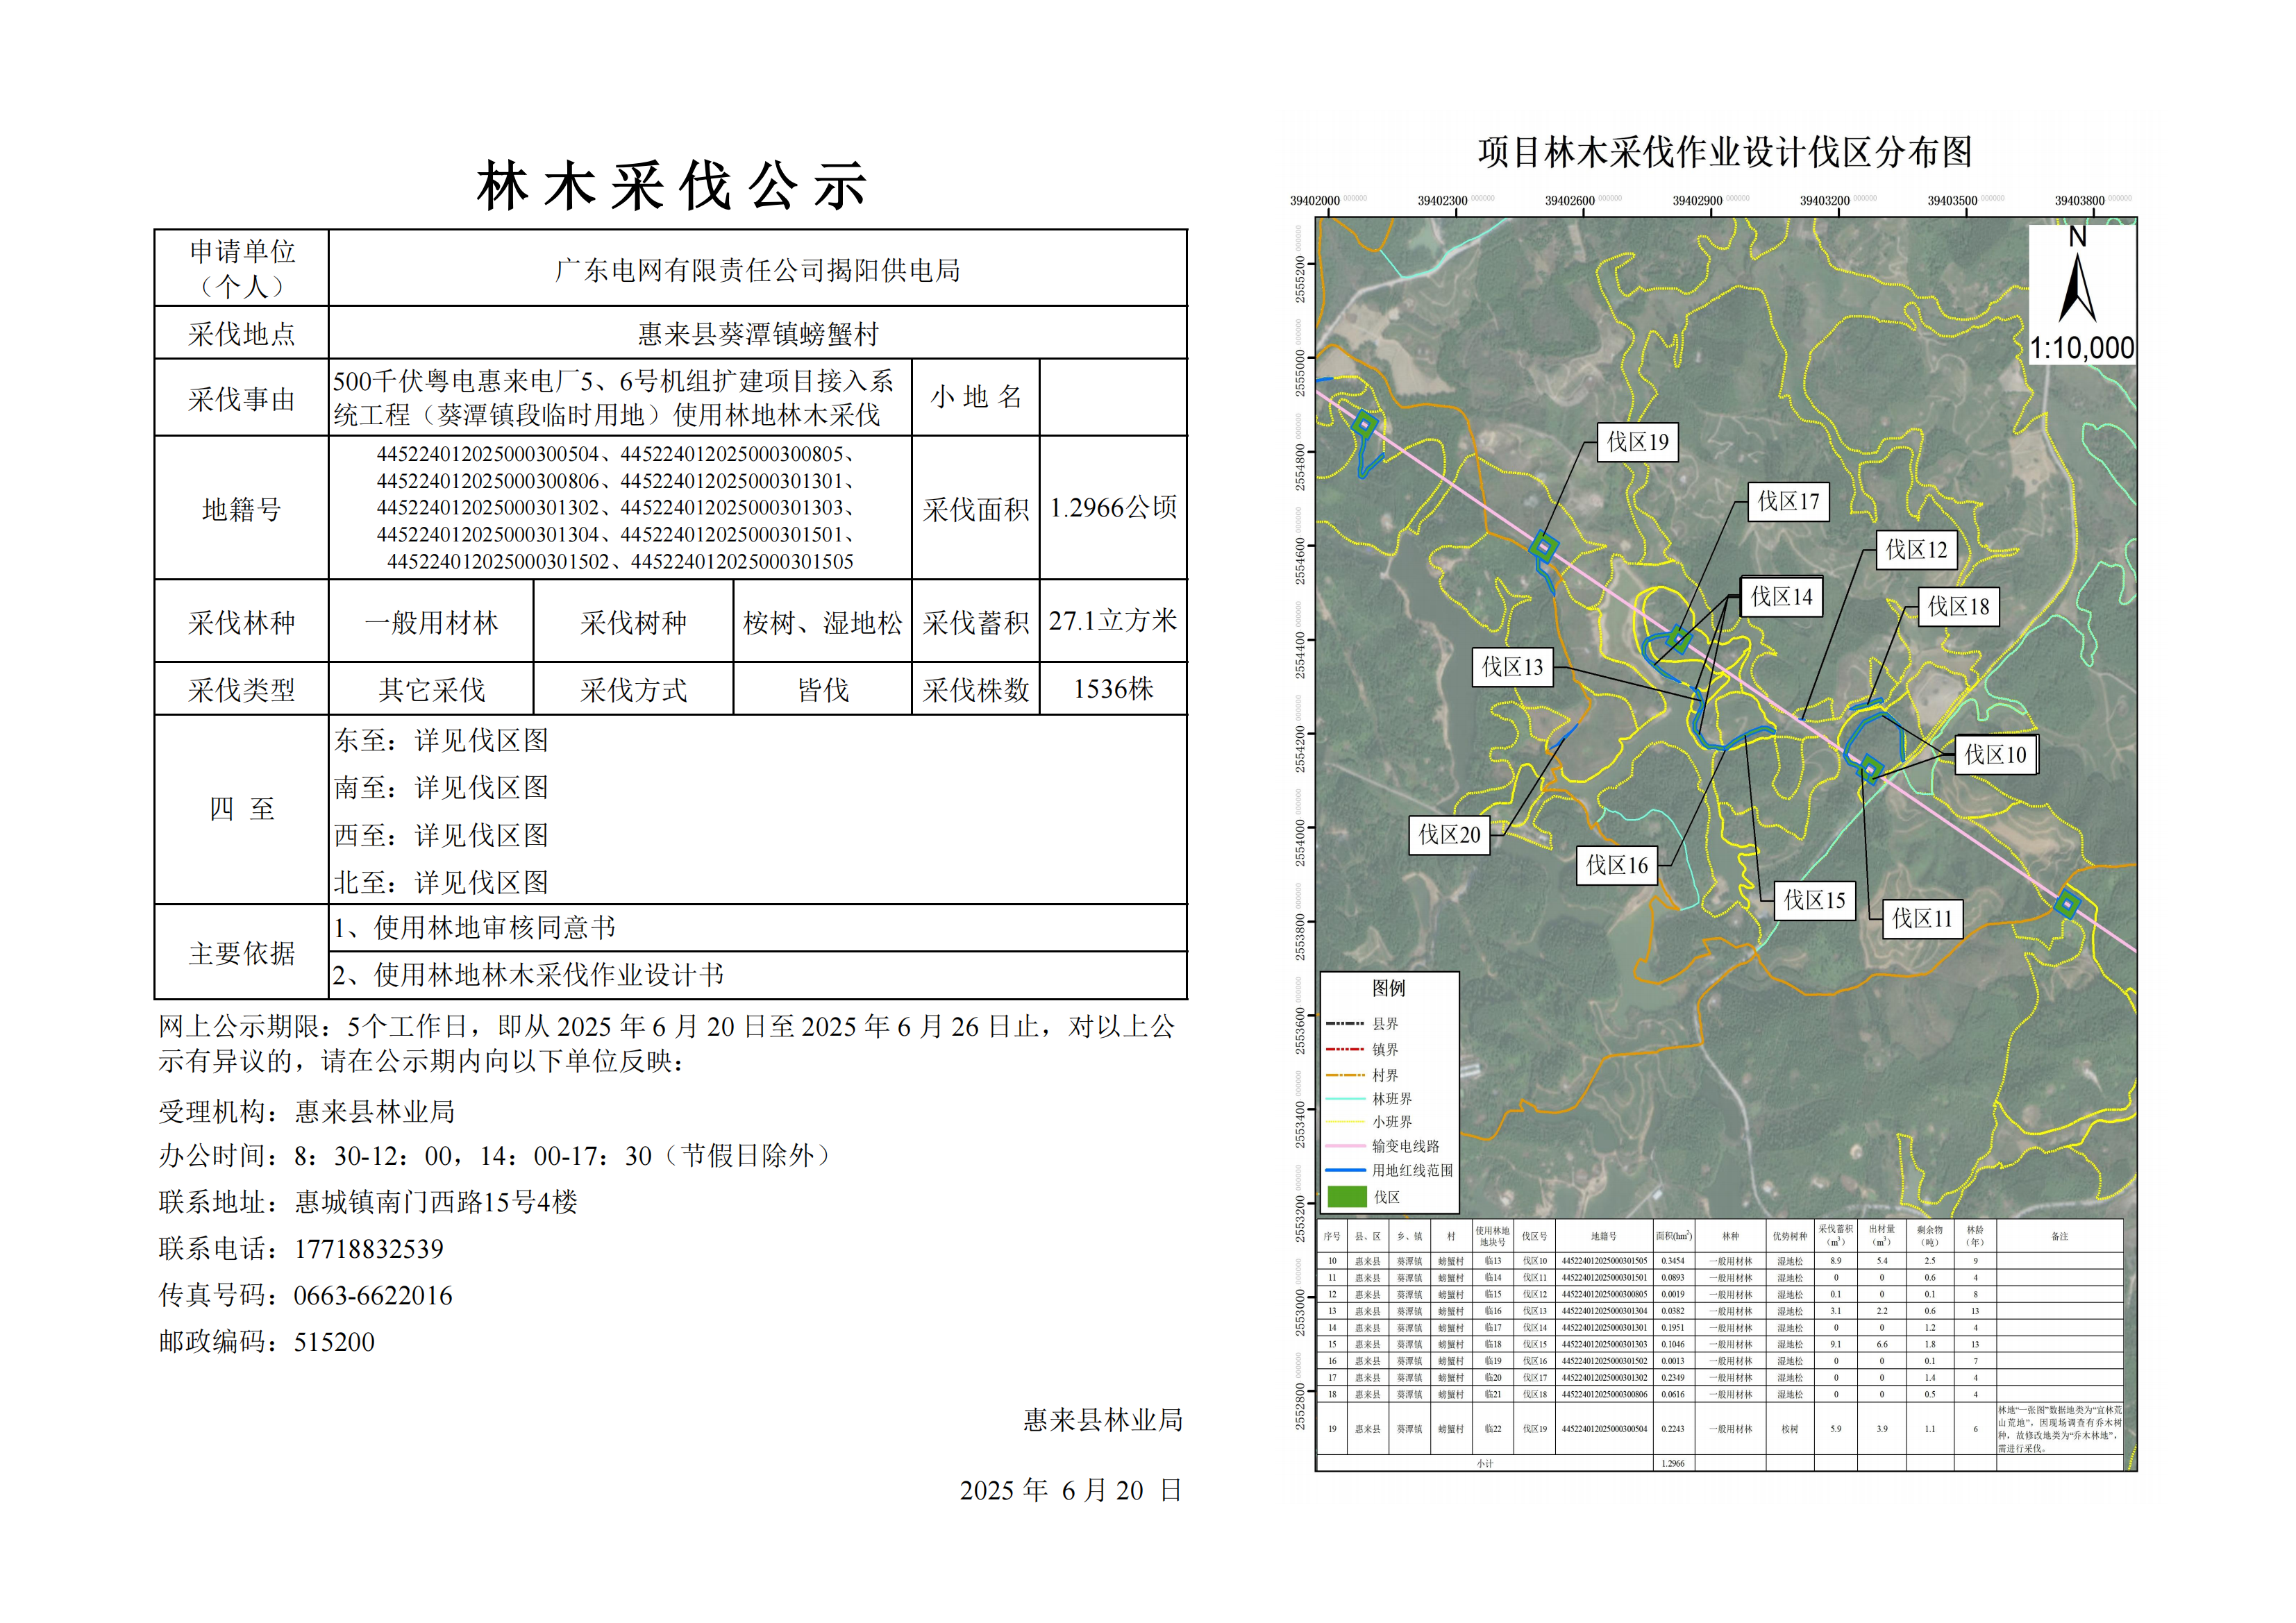Click the 其它采伐 cell

(431, 689)
